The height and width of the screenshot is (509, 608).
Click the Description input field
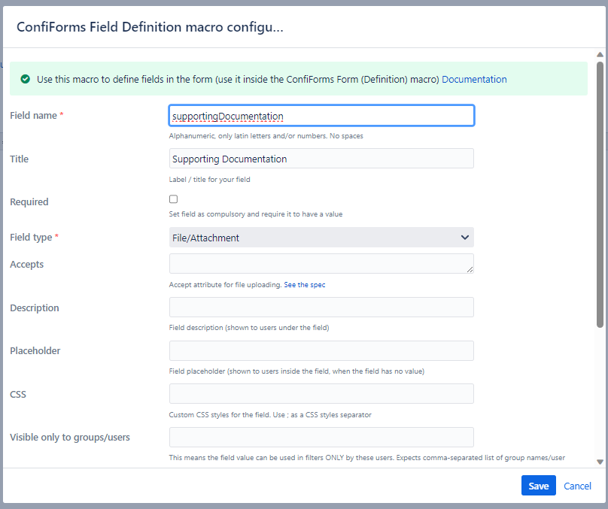click(x=321, y=308)
